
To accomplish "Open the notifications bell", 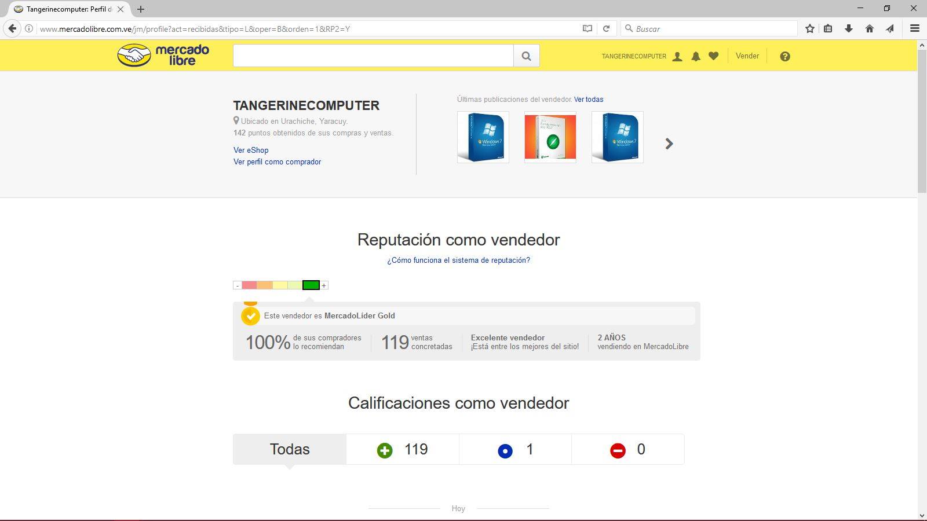I will (696, 56).
